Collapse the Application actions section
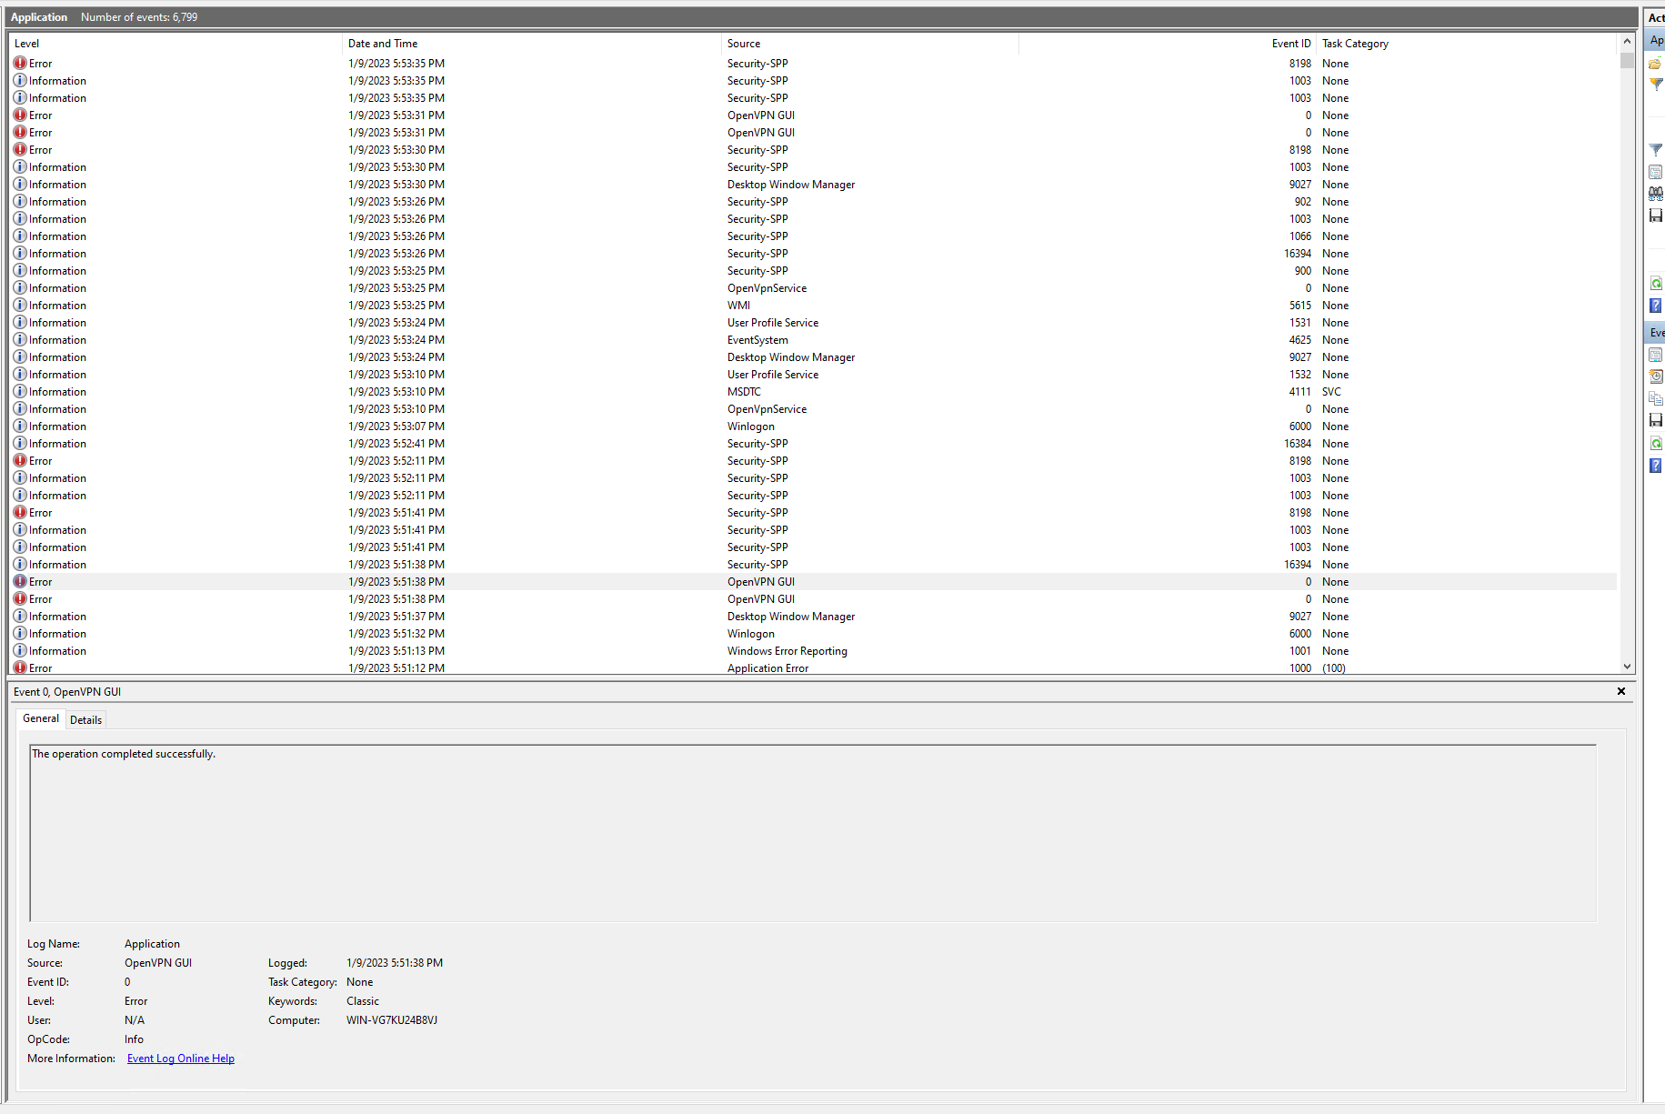Viewport: 1665px width, 1114px height. click(1656, 40)
